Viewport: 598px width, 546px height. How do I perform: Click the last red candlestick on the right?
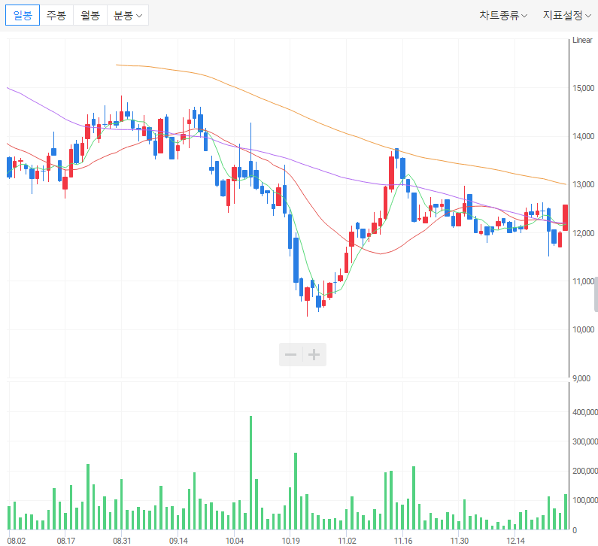(565, 217)
